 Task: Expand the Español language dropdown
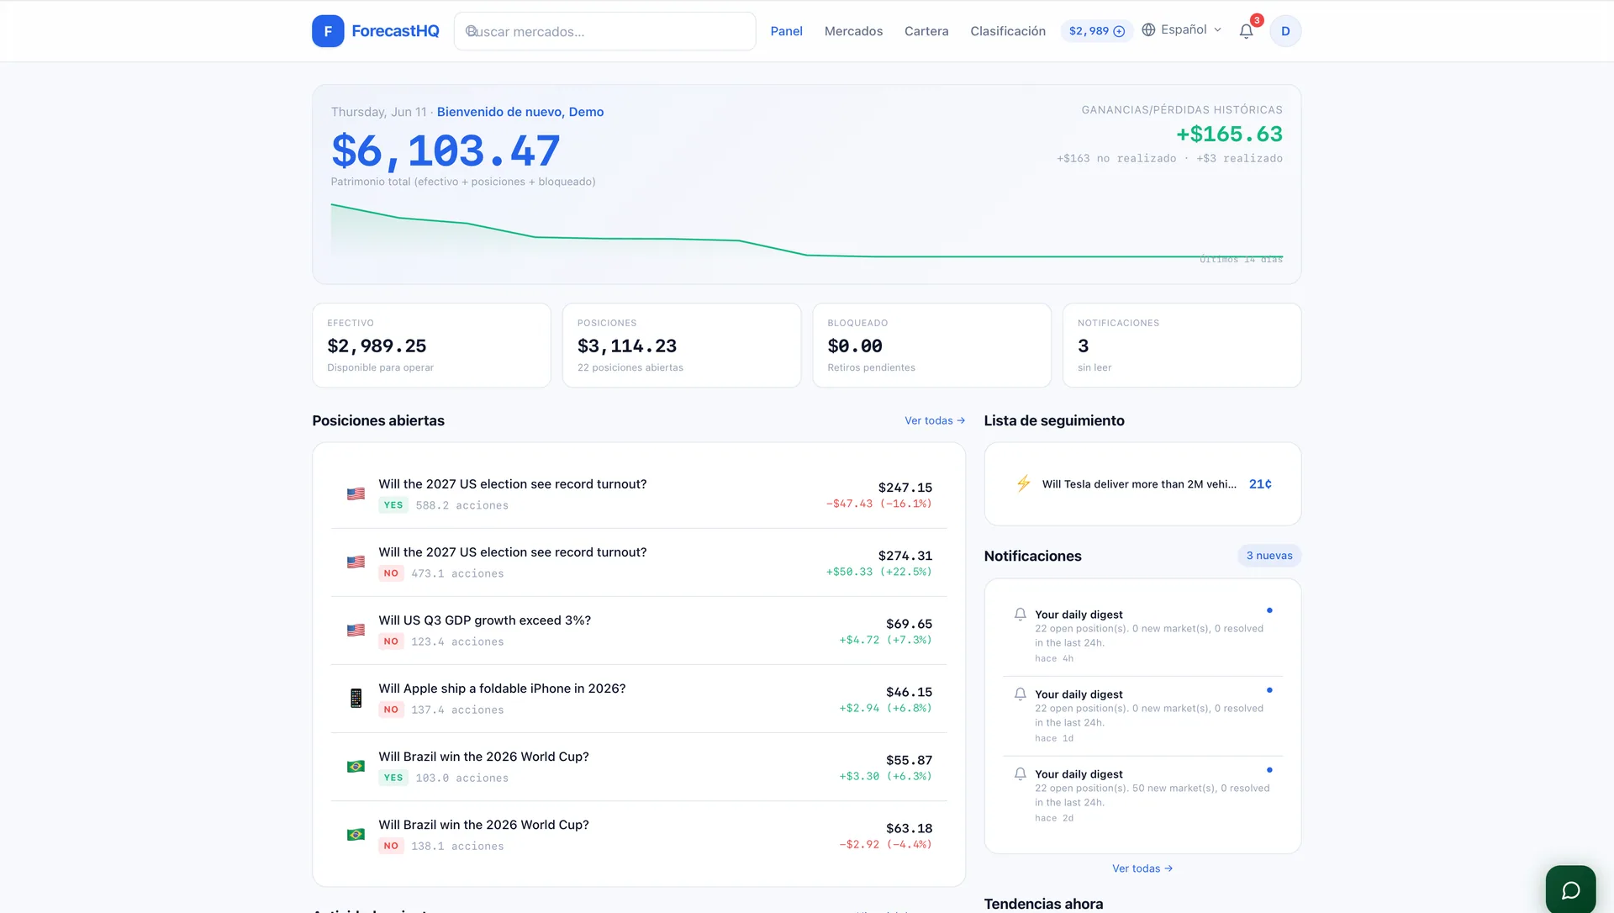[1181, 29]
